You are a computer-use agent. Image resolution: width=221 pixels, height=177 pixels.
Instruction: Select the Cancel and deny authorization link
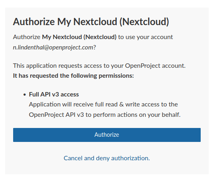click(x=107, y=158)
